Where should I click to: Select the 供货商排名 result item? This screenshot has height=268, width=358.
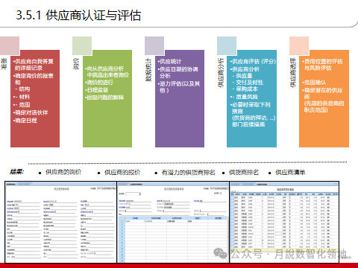(244, 173)
